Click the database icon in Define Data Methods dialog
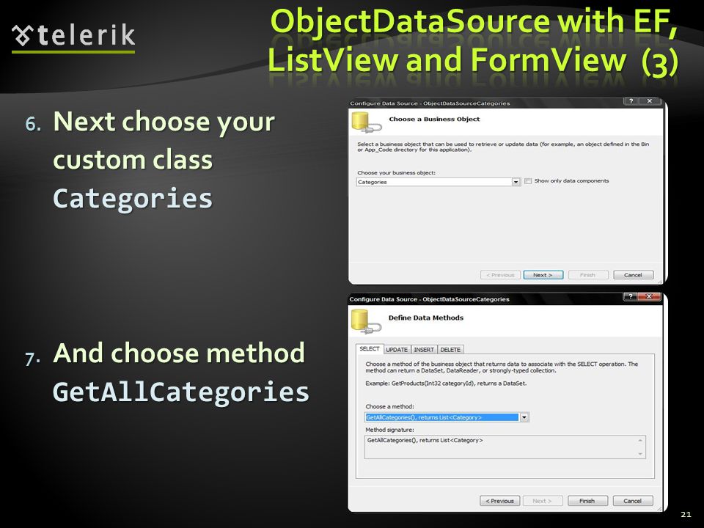 coord(367,321)
